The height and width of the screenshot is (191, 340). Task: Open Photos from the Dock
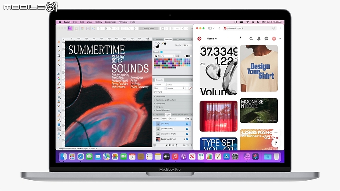click(x=115, y=156)
